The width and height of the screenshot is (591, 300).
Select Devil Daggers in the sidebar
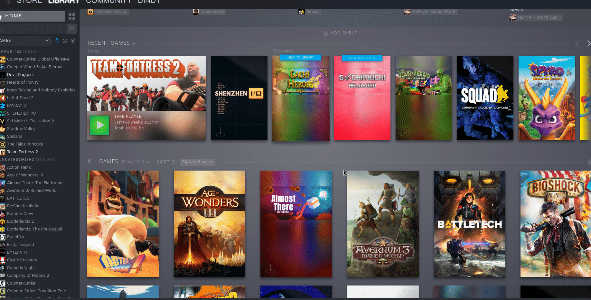(20, 75)
